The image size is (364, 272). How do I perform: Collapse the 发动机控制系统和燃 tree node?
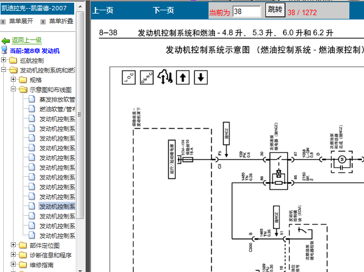[x=3, y=70]
